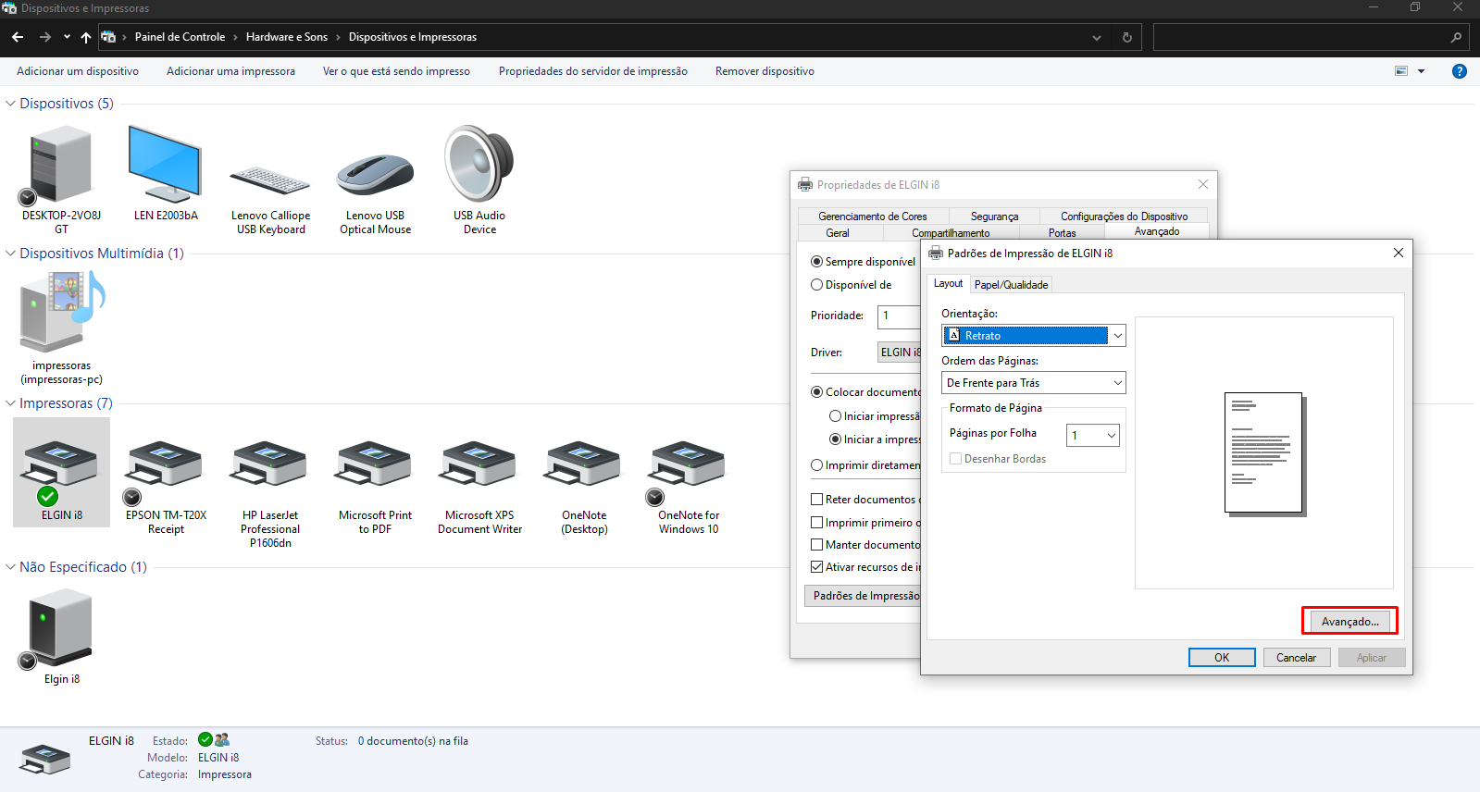Uncheck 'Ativar recursos de impressão' checkbox
Viewport: 1480px width, 792px height.
[x=817, y=567]
